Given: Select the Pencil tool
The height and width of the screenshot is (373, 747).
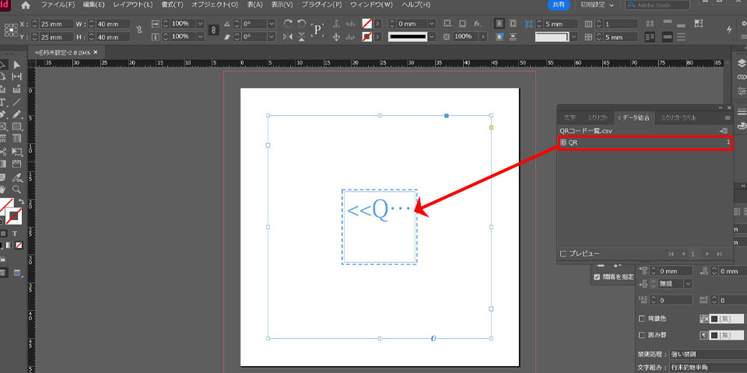Looking at the screenshot, I should (16, 114).
